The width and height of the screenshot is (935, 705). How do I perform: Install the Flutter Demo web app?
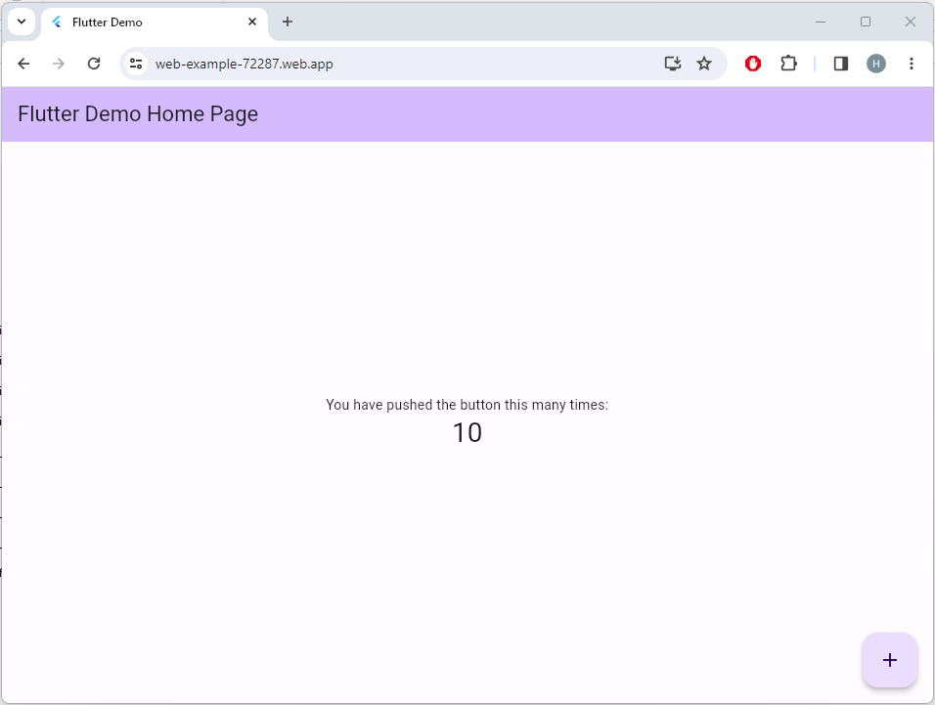(672, 64)
